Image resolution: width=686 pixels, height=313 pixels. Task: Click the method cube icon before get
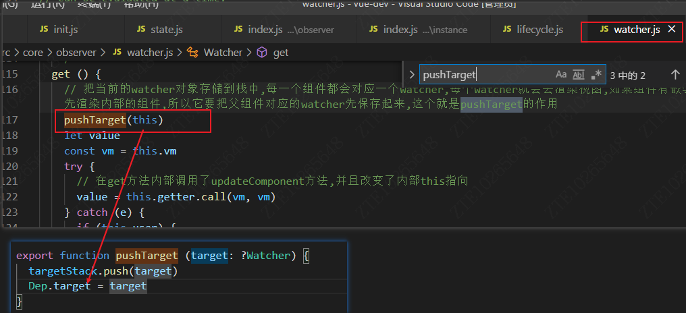(x=261, y=53)
